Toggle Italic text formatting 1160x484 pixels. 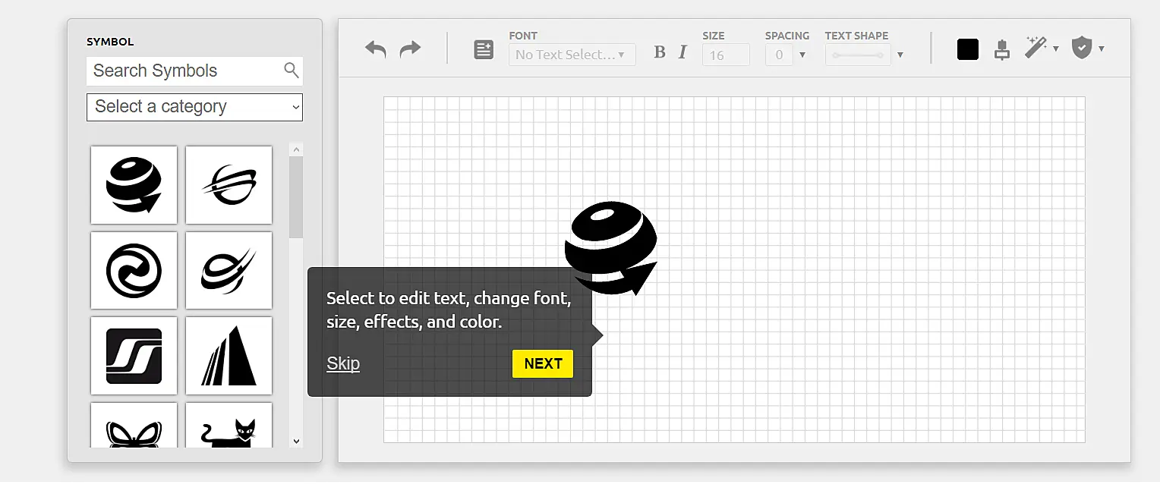(x=682, y=52)
